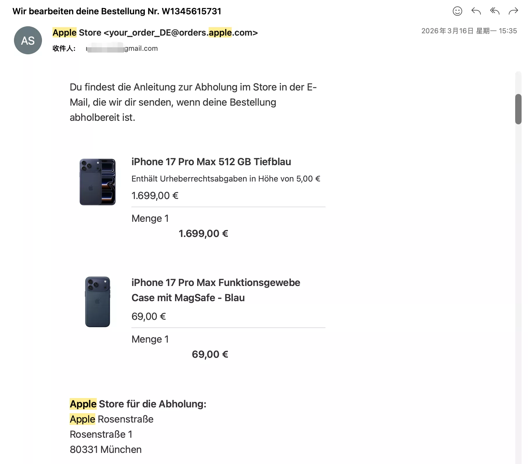Screen dimensions: 528x464
Task: Forward this order email
Action: point(513,11)
